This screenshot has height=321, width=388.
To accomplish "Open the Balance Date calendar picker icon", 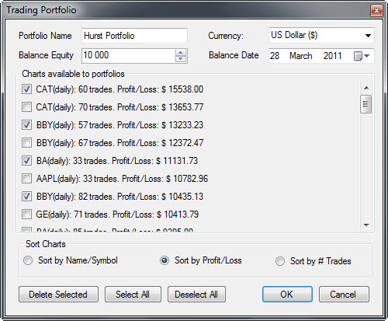I will [x=362, y=56].
